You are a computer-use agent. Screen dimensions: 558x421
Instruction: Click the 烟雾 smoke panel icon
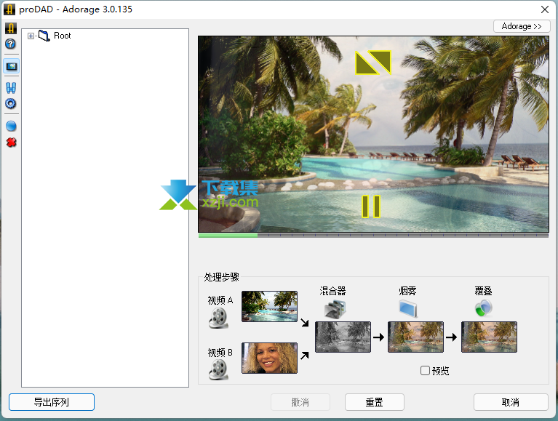click(408, 308)
